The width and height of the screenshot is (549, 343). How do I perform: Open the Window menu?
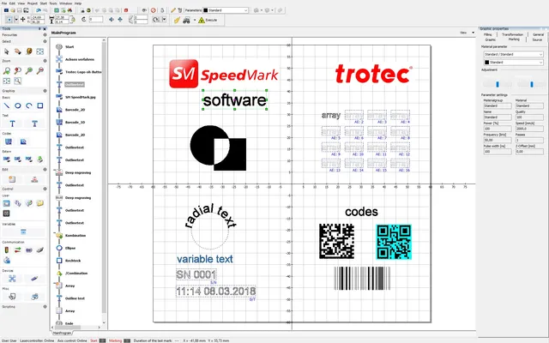tap(65, 3)
